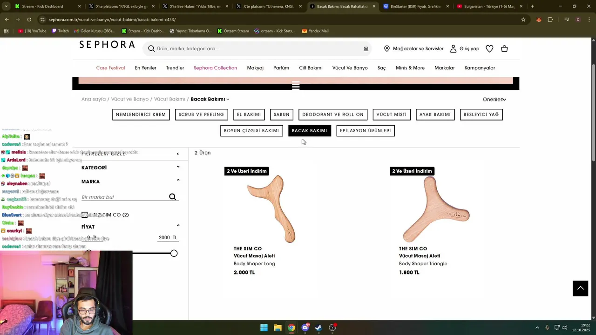
Task: Open the Markalar menu
Action: coord(444,68)
